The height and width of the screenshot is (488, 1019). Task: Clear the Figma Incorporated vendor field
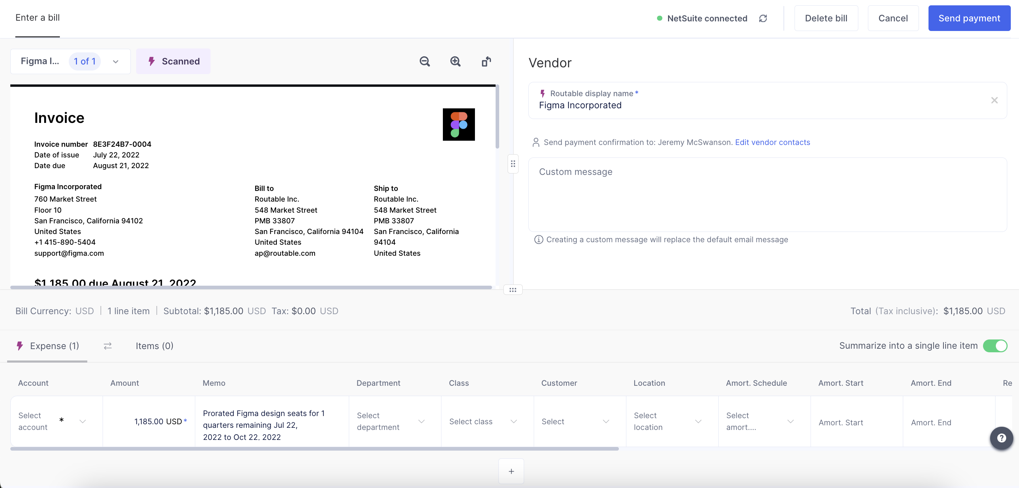994,100
